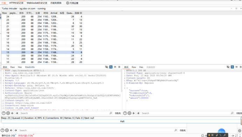Click the "Reqs: 25" status entry
This screenshot has height=137, width=242.
tap(6, 118)
